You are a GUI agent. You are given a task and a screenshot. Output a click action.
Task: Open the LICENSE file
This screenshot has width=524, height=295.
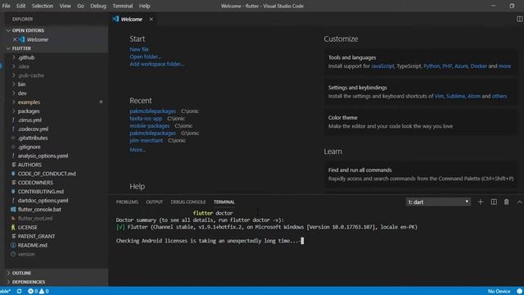27,228
